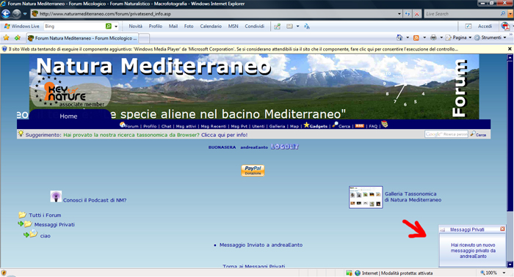Open the Home page icon in toolbar
Image resolution: width=514 pixels, height=277 pixels.
399,37
